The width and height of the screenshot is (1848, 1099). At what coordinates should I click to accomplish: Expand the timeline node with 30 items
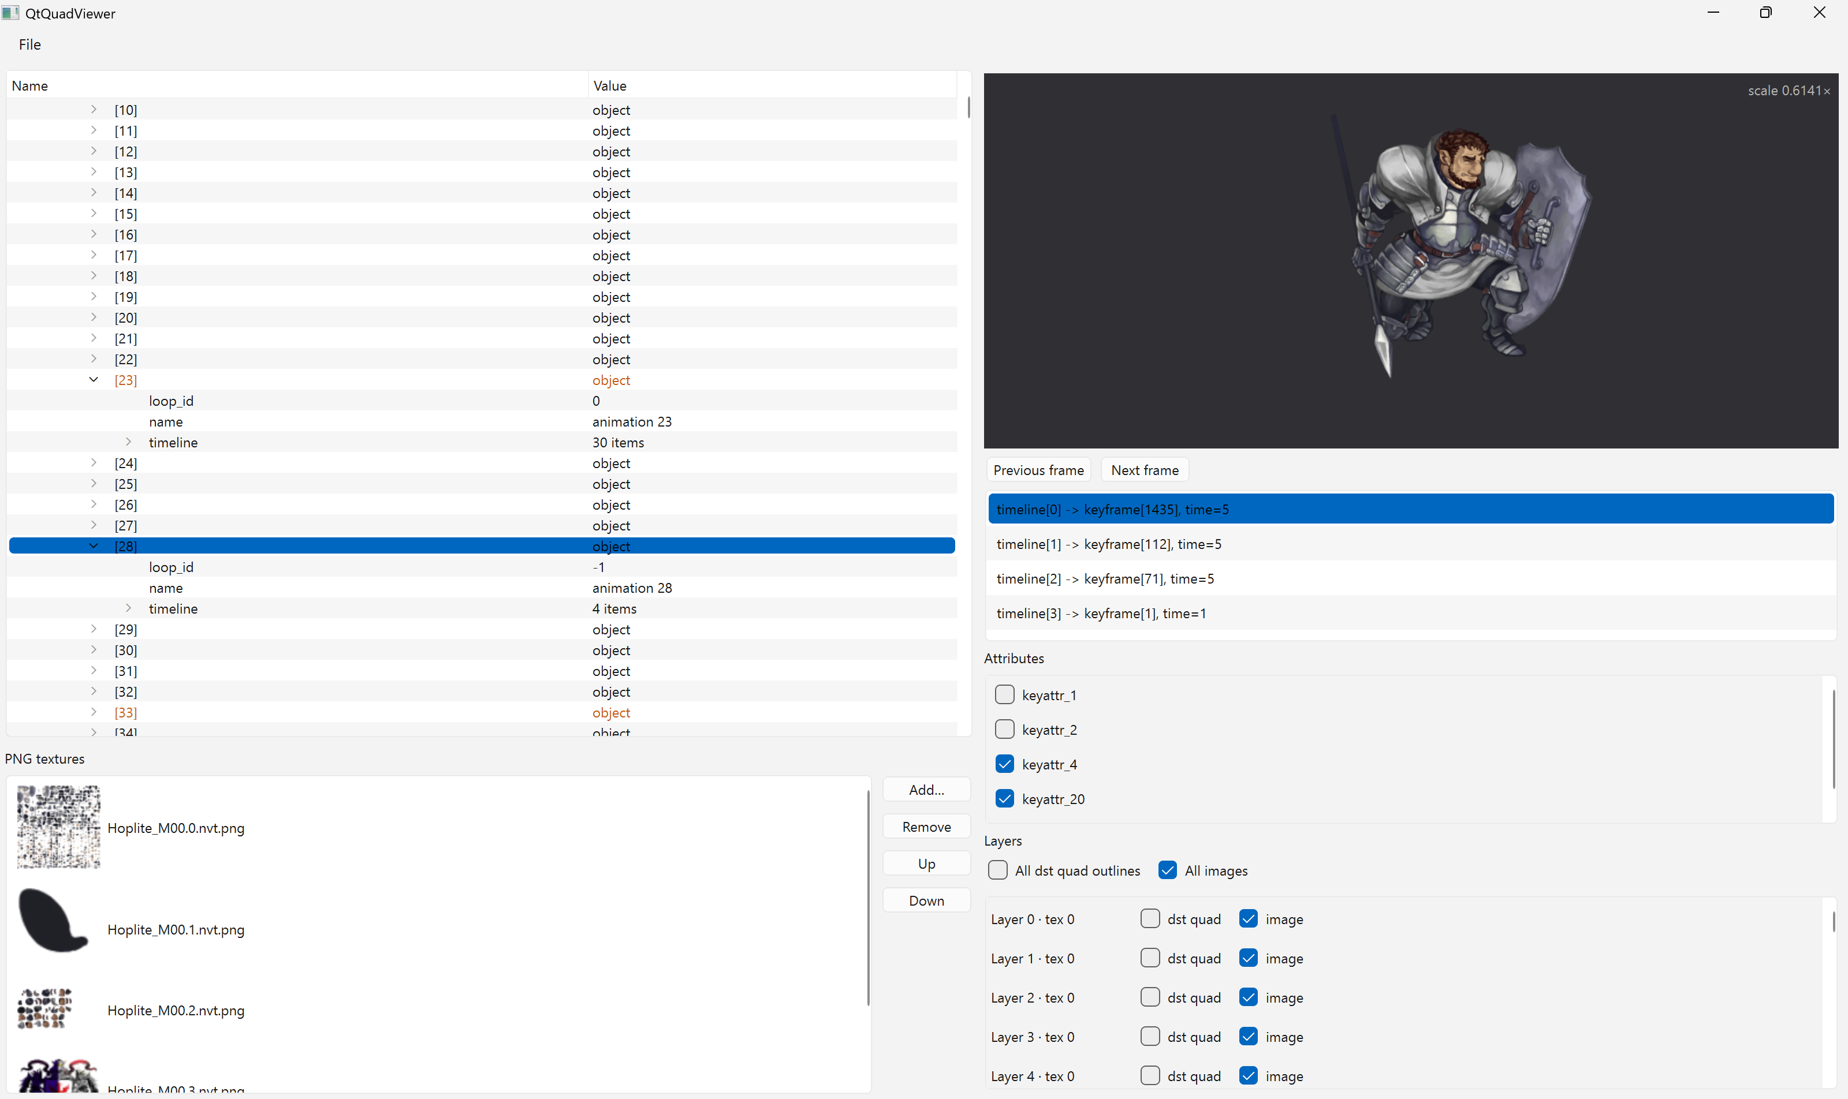pyautogui.click(x=128, y=442)
